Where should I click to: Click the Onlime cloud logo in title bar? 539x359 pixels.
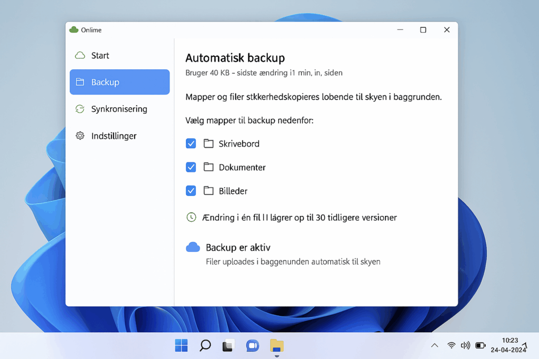pos(74,30)
